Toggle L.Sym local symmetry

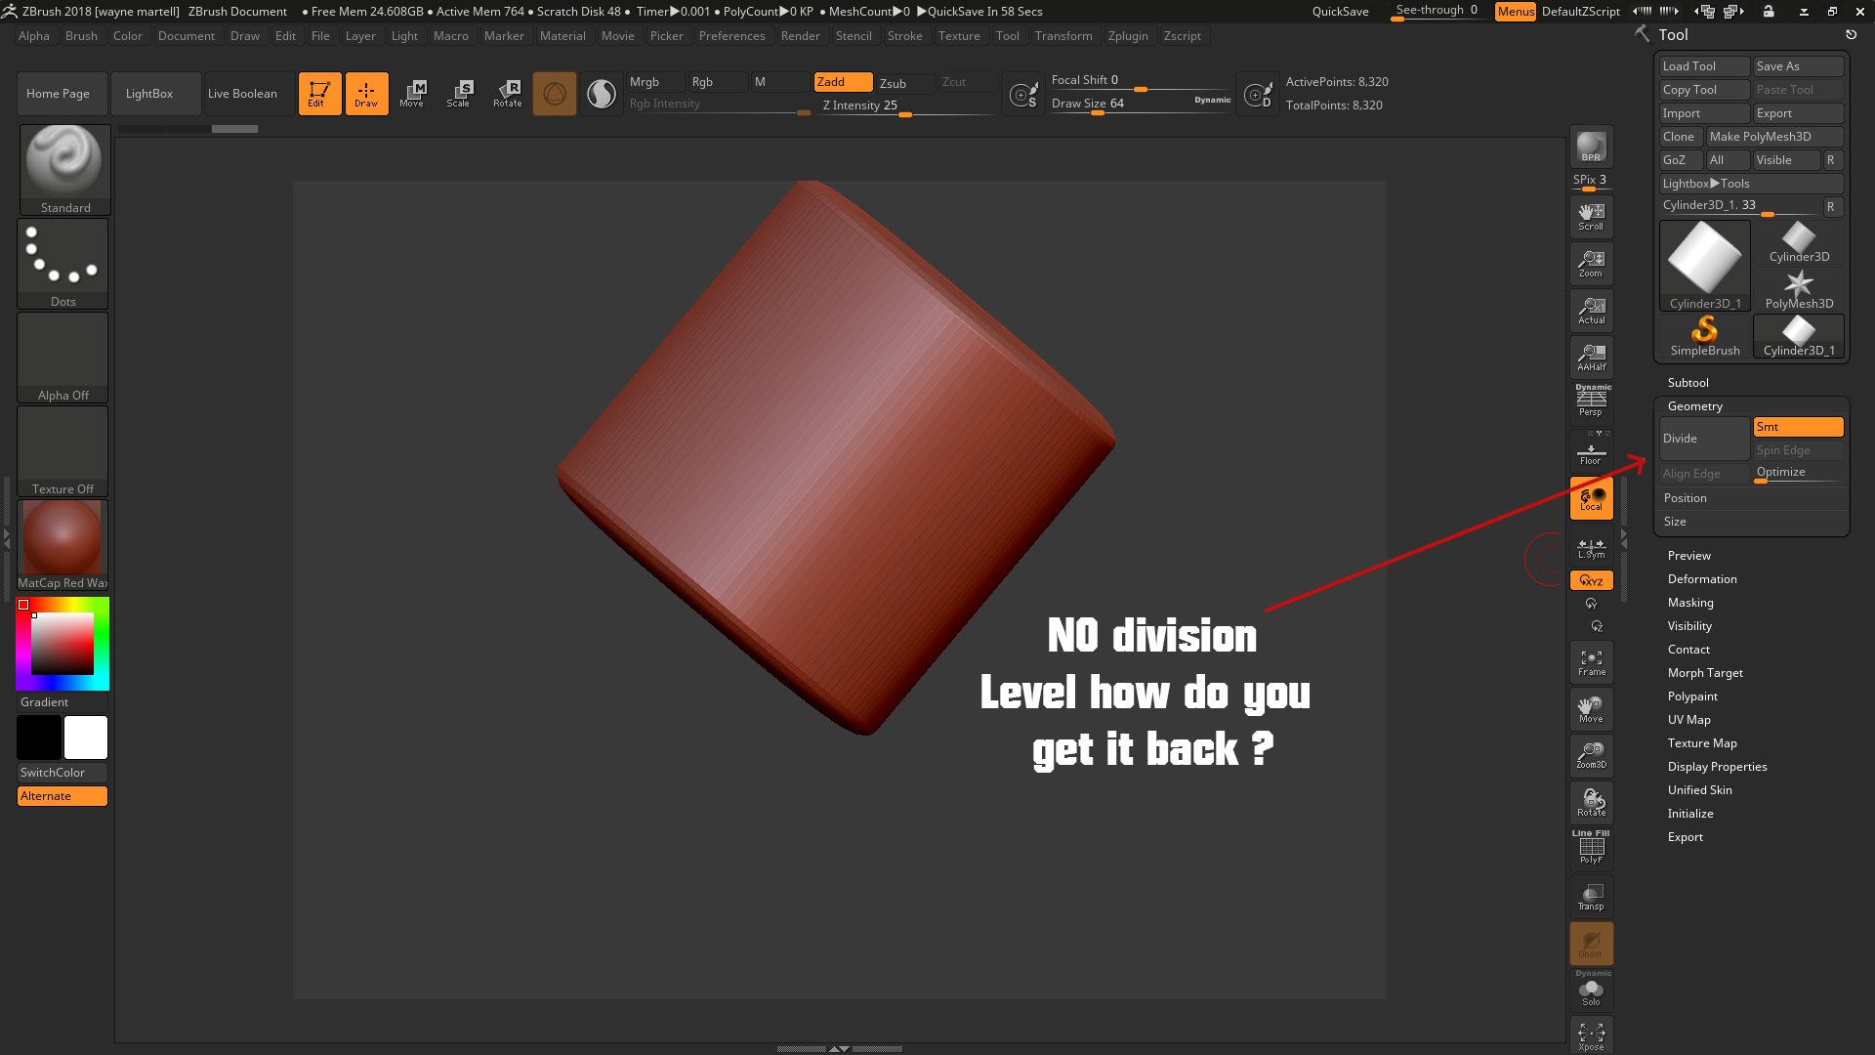[x=1591, y=548]
